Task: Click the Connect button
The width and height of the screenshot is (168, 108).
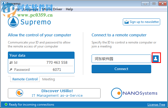Action: (121, 69)
